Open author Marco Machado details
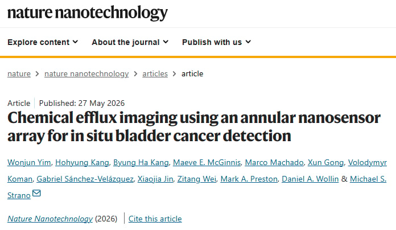396x230 pixels. [x=274, y=162]
